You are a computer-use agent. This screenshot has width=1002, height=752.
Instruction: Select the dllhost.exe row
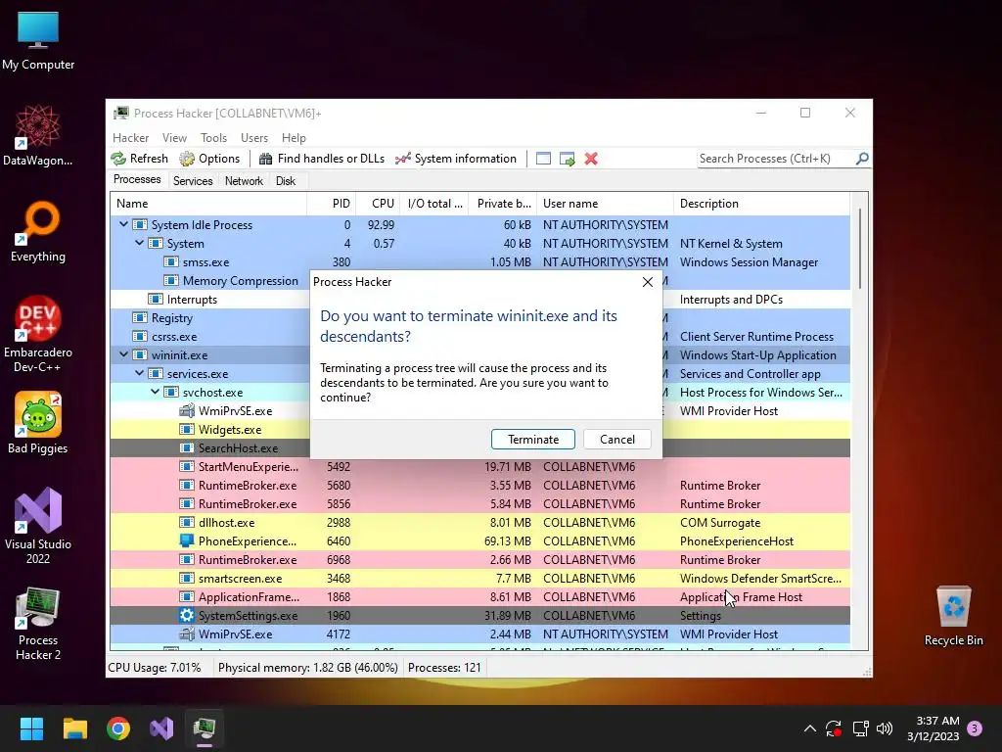(479, 523)
